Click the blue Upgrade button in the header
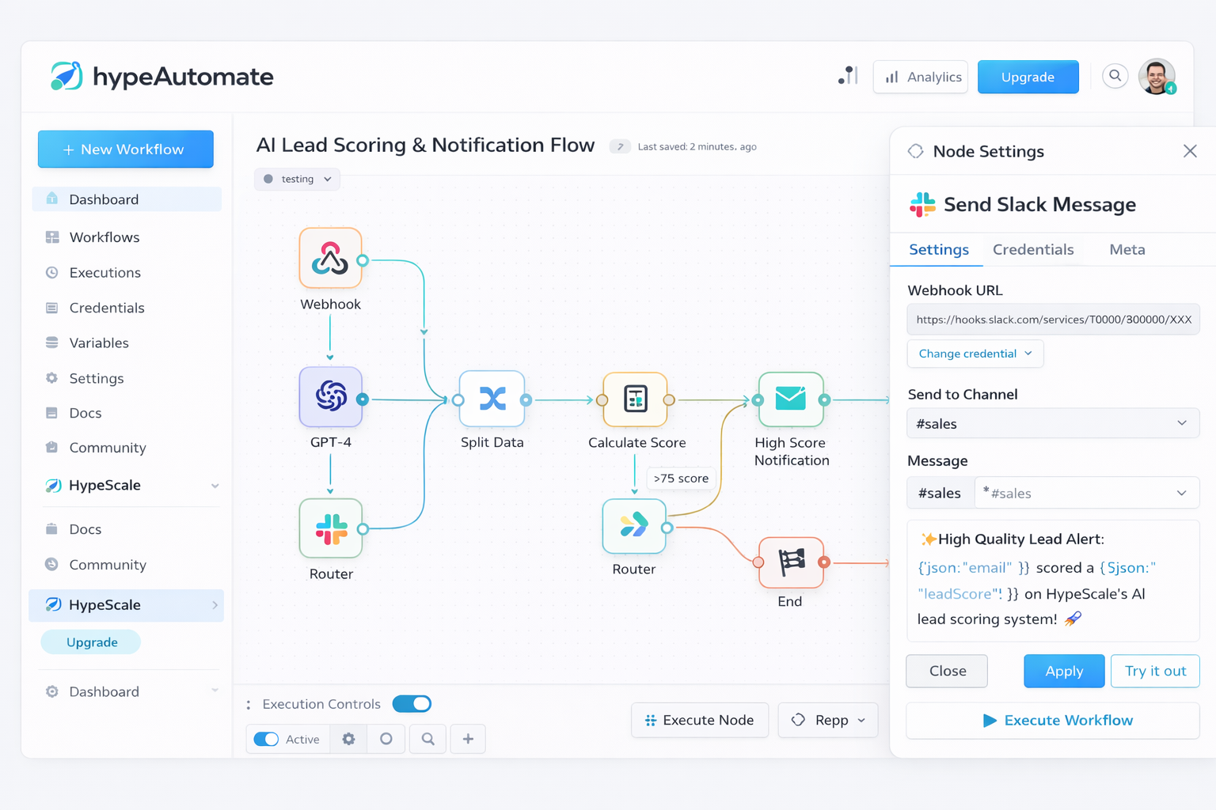The image size is (1216, 810). (1028, 77)
